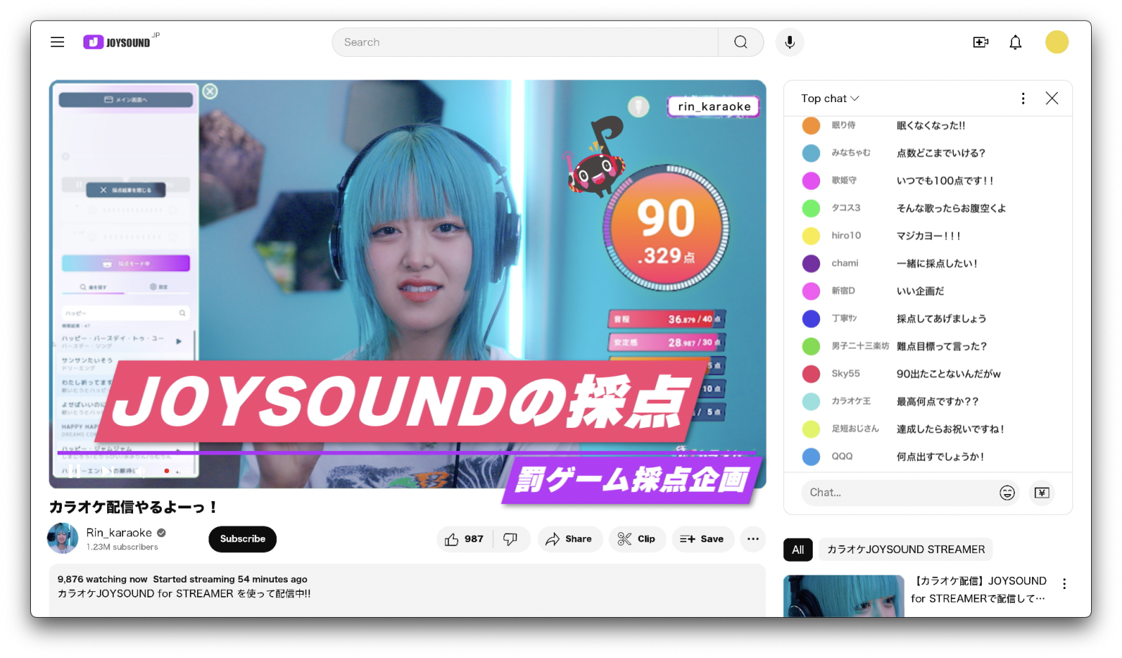The width and height of the screenshot is (1122, 658).
Task: Click chat message 何点出すでしょうか!
Action: coord(940,457)
